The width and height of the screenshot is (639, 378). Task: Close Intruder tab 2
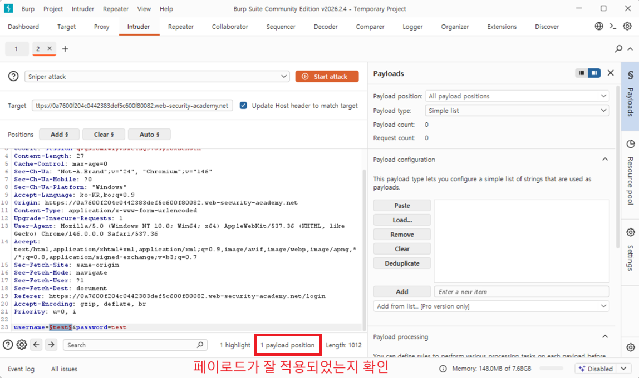pyautogui.click(x=50, y=48)
